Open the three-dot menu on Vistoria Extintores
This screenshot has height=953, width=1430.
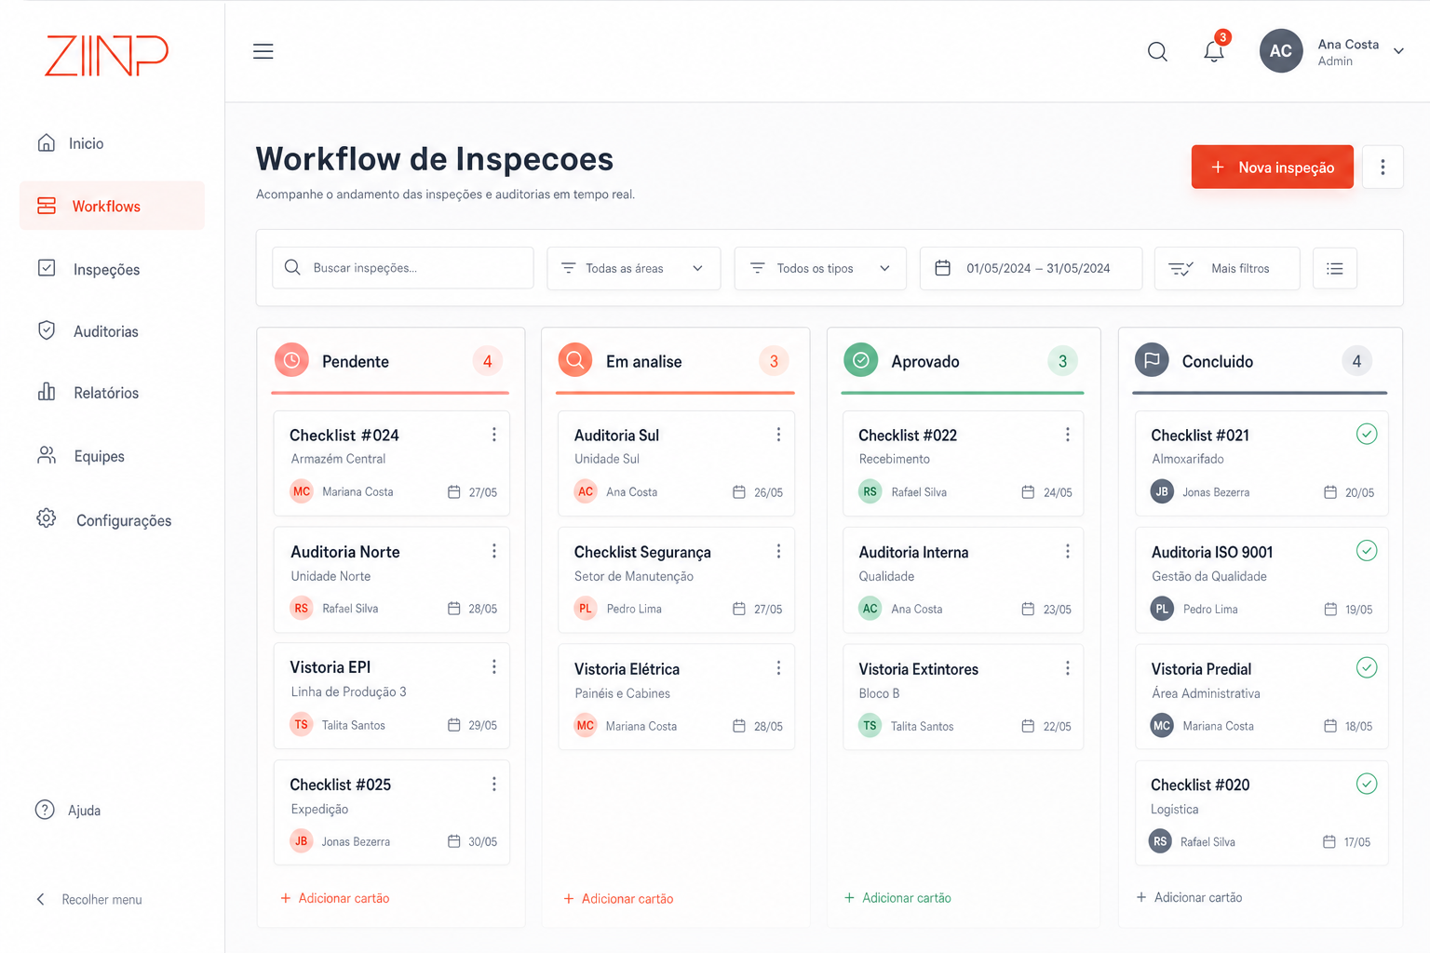1068,668
